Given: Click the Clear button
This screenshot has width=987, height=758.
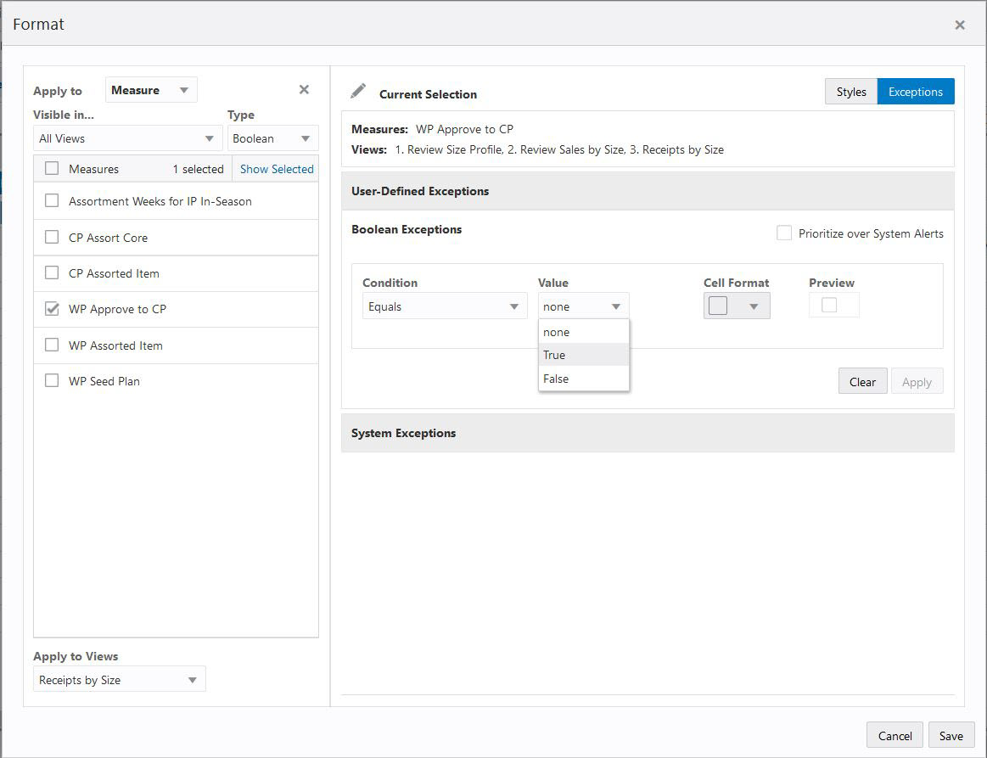Looking at the screenshot, I should click(x=862, y=381).
